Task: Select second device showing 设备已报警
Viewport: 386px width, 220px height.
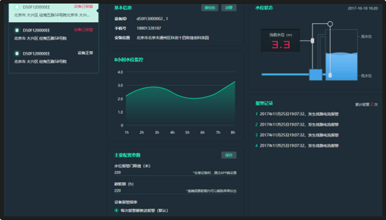Action: [54, 34]
